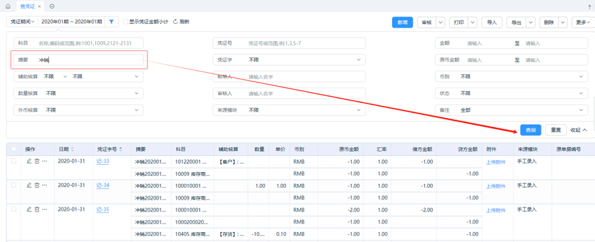Sort by 日期 column sort icon
595x242 pixels.
coord(73,149)
